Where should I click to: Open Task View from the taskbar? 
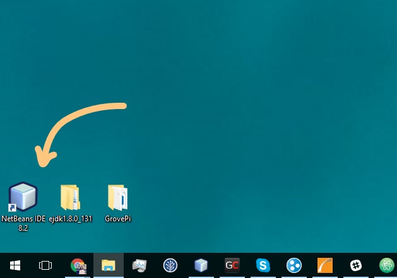pos(45,265)
